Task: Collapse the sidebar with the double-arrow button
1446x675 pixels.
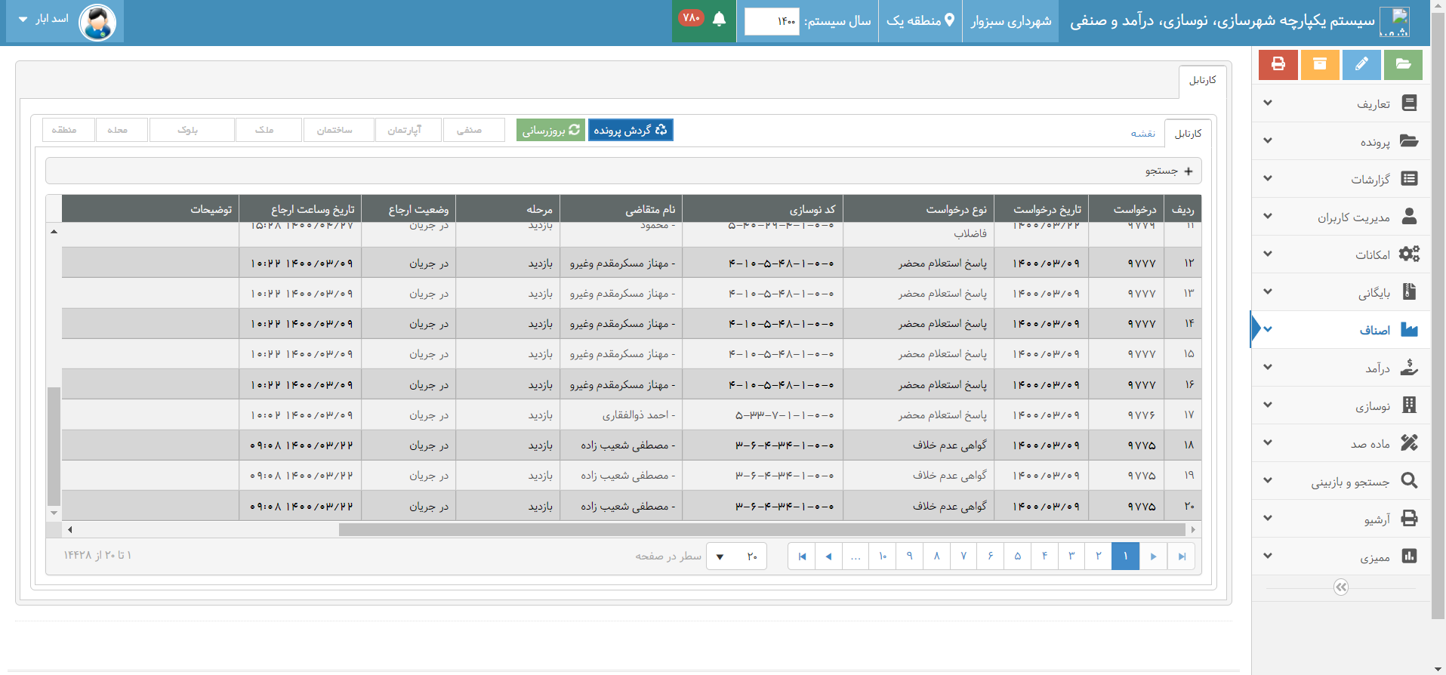Action: 1341,587
